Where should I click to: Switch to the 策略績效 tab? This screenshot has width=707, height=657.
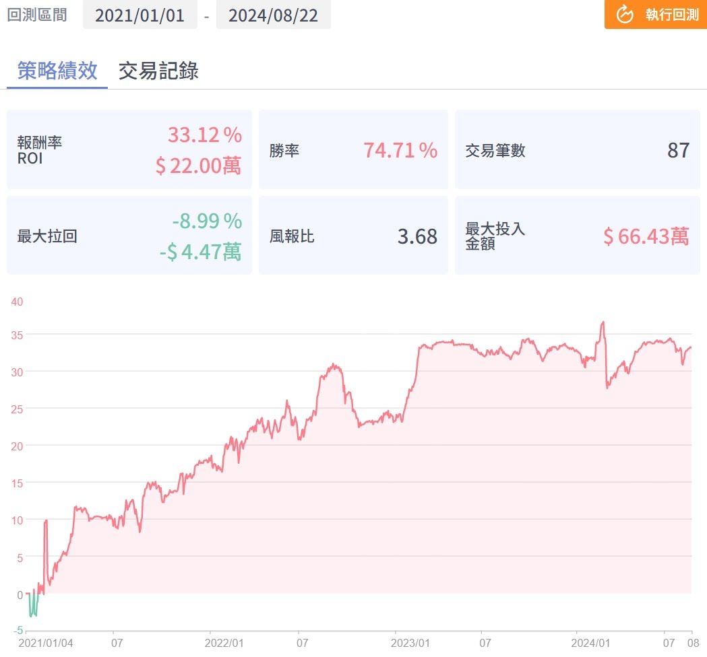tap(57, 71)
